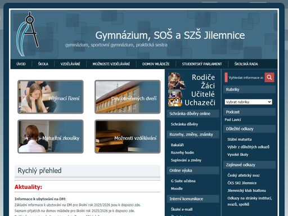Open the Dny otevřených dveří tile
The width and height of the screenshot is (288, 216).
(x=128, y=97)
